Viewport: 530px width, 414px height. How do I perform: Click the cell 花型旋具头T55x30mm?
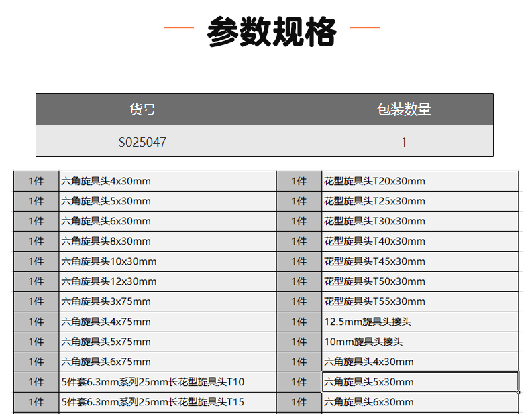[420, 301]
